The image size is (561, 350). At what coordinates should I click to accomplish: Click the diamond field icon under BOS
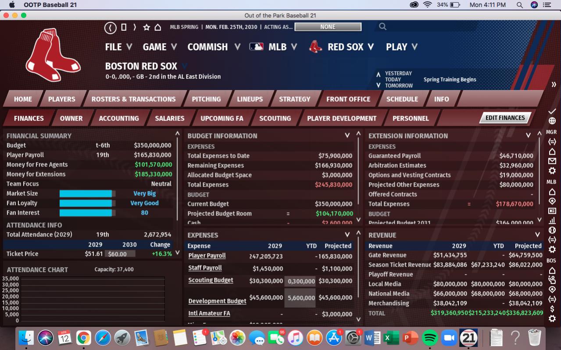552,290
